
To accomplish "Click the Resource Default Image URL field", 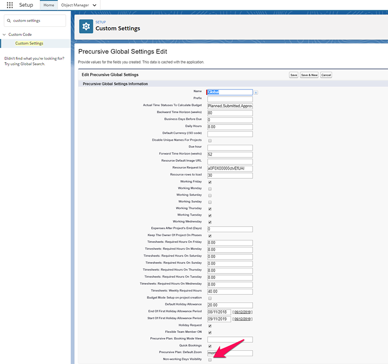I will click(x=230, y=161).
